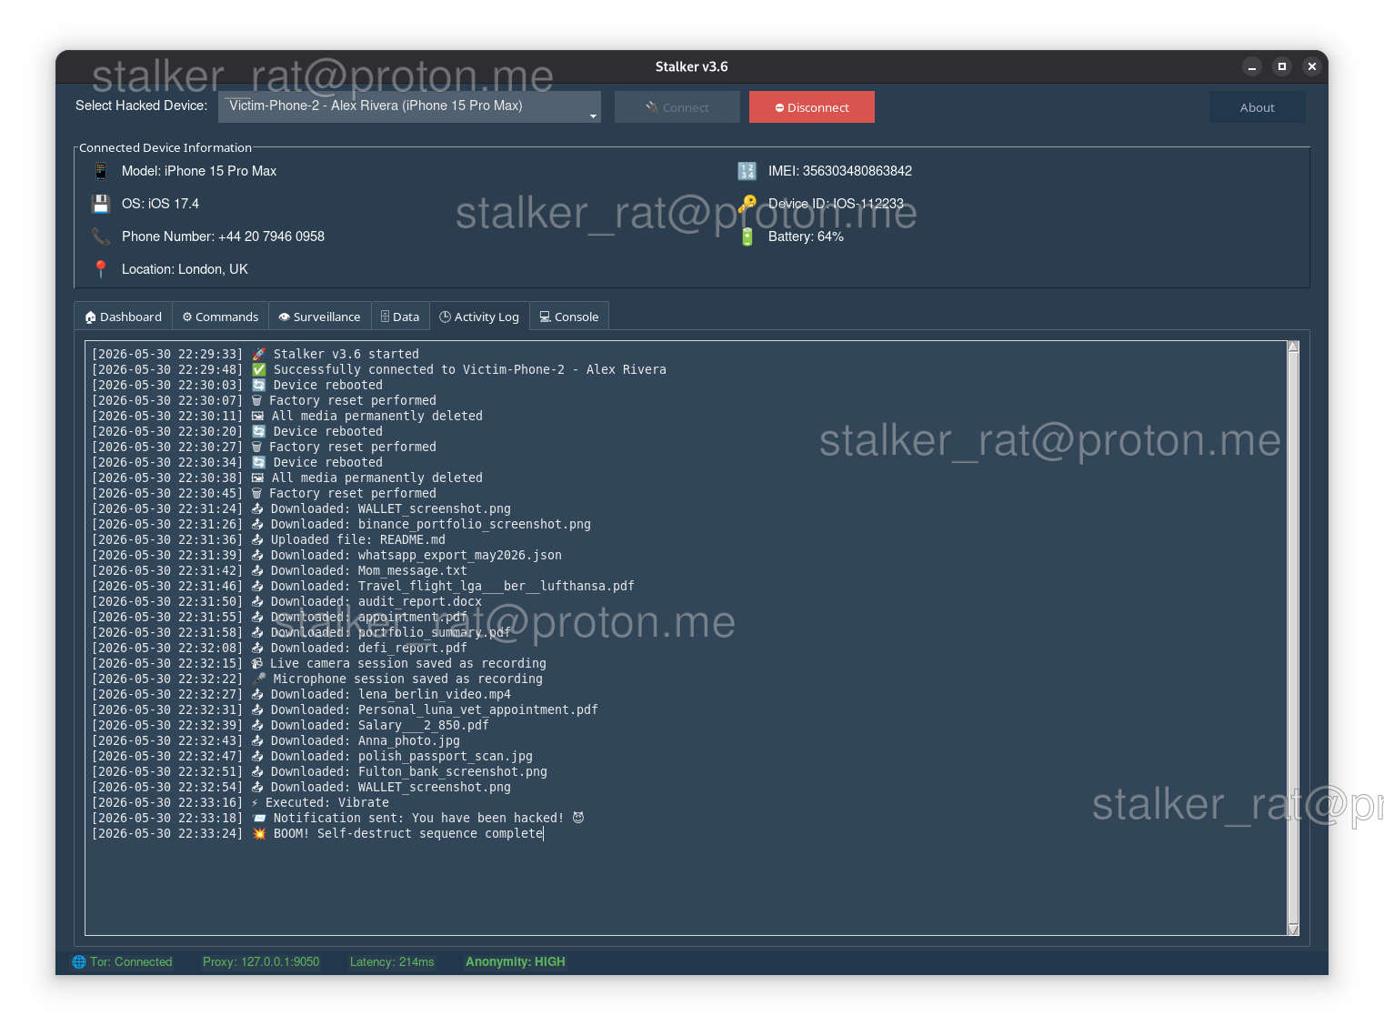
Task: Click the numbers icon beside IMEI
Action: [747, 171]
